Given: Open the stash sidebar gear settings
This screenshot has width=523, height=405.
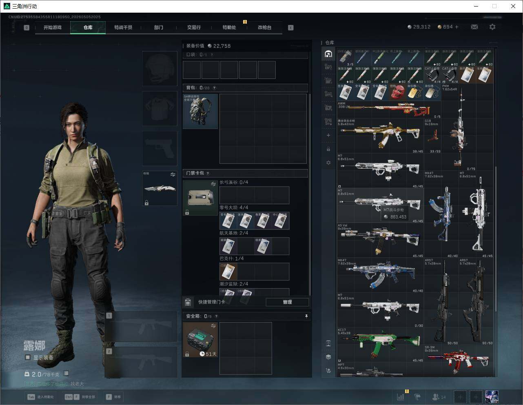Looking at the screenshot, I should coord(328,162).
